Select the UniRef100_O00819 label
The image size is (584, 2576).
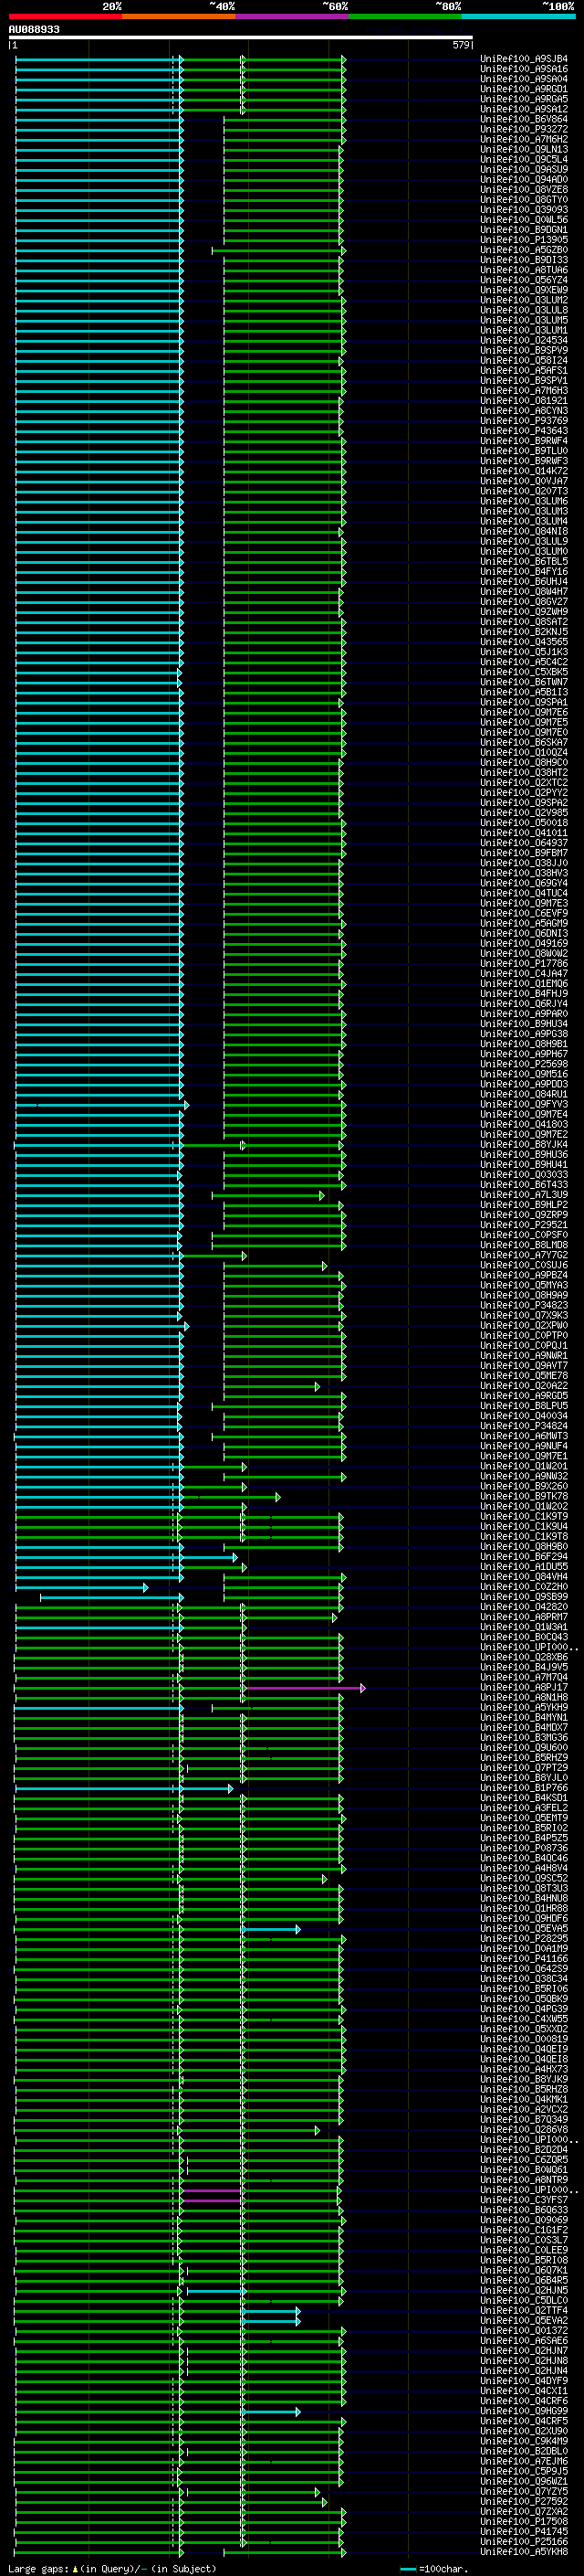click(524, 2039)
